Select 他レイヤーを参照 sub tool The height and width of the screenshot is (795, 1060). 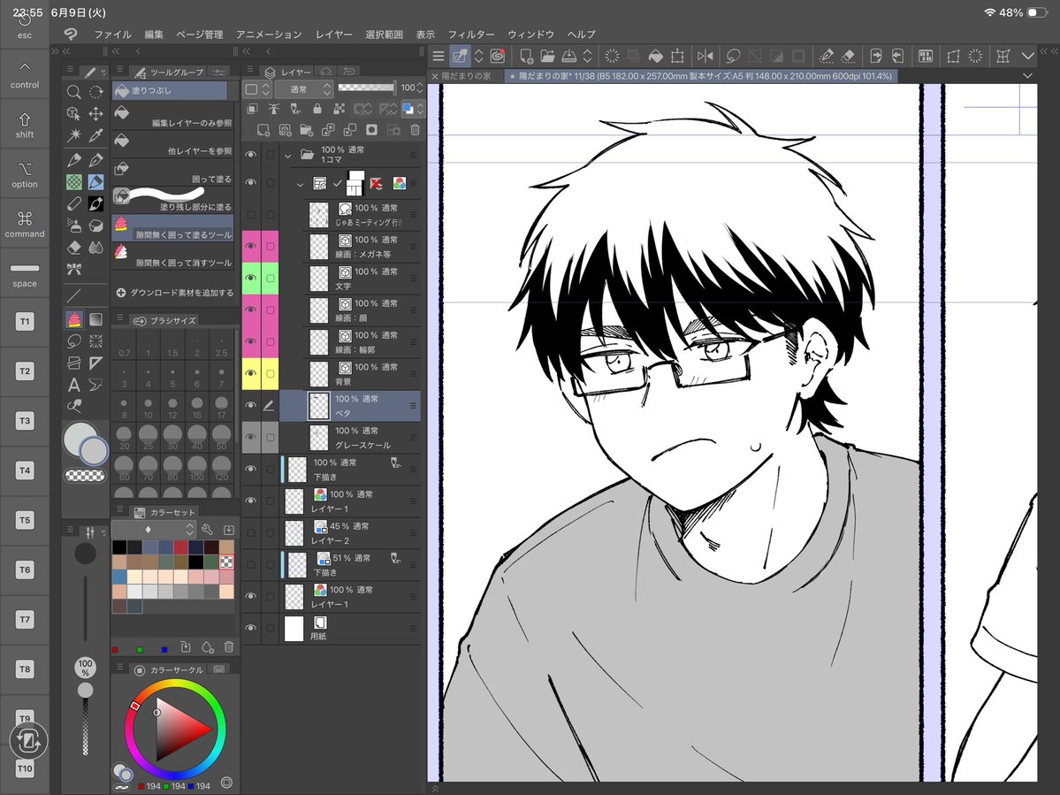click(x=173, y=143)
